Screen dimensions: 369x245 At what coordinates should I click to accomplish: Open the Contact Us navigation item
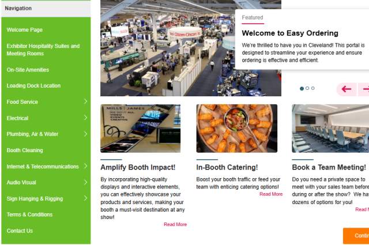point(20,231)
